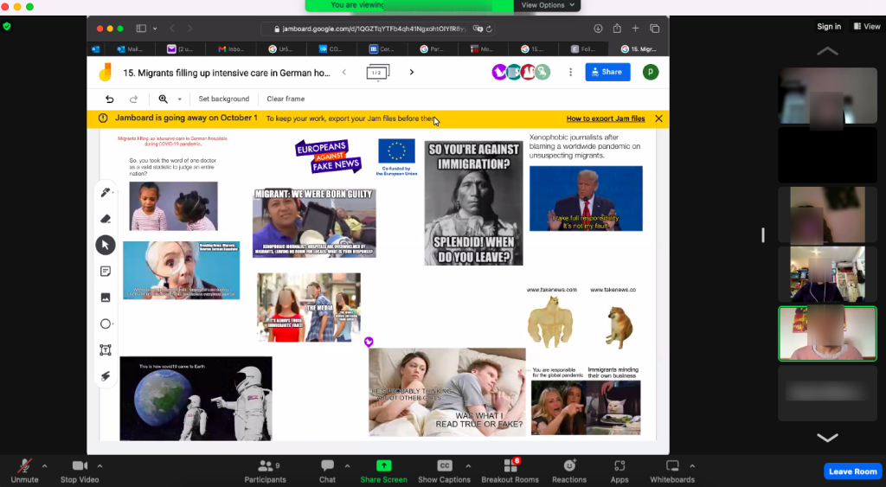Open Zoom Reactions
This screenshot has width=886, height=487.
tap(569, 470)
